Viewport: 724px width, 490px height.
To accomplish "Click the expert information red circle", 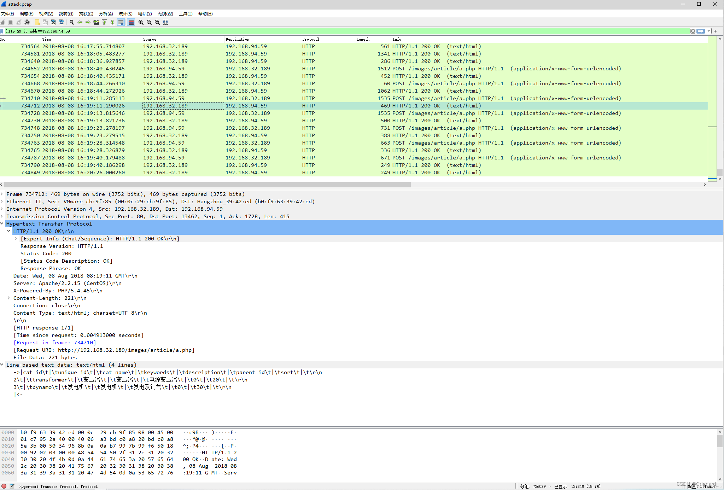I will click(x=4, y=486).
